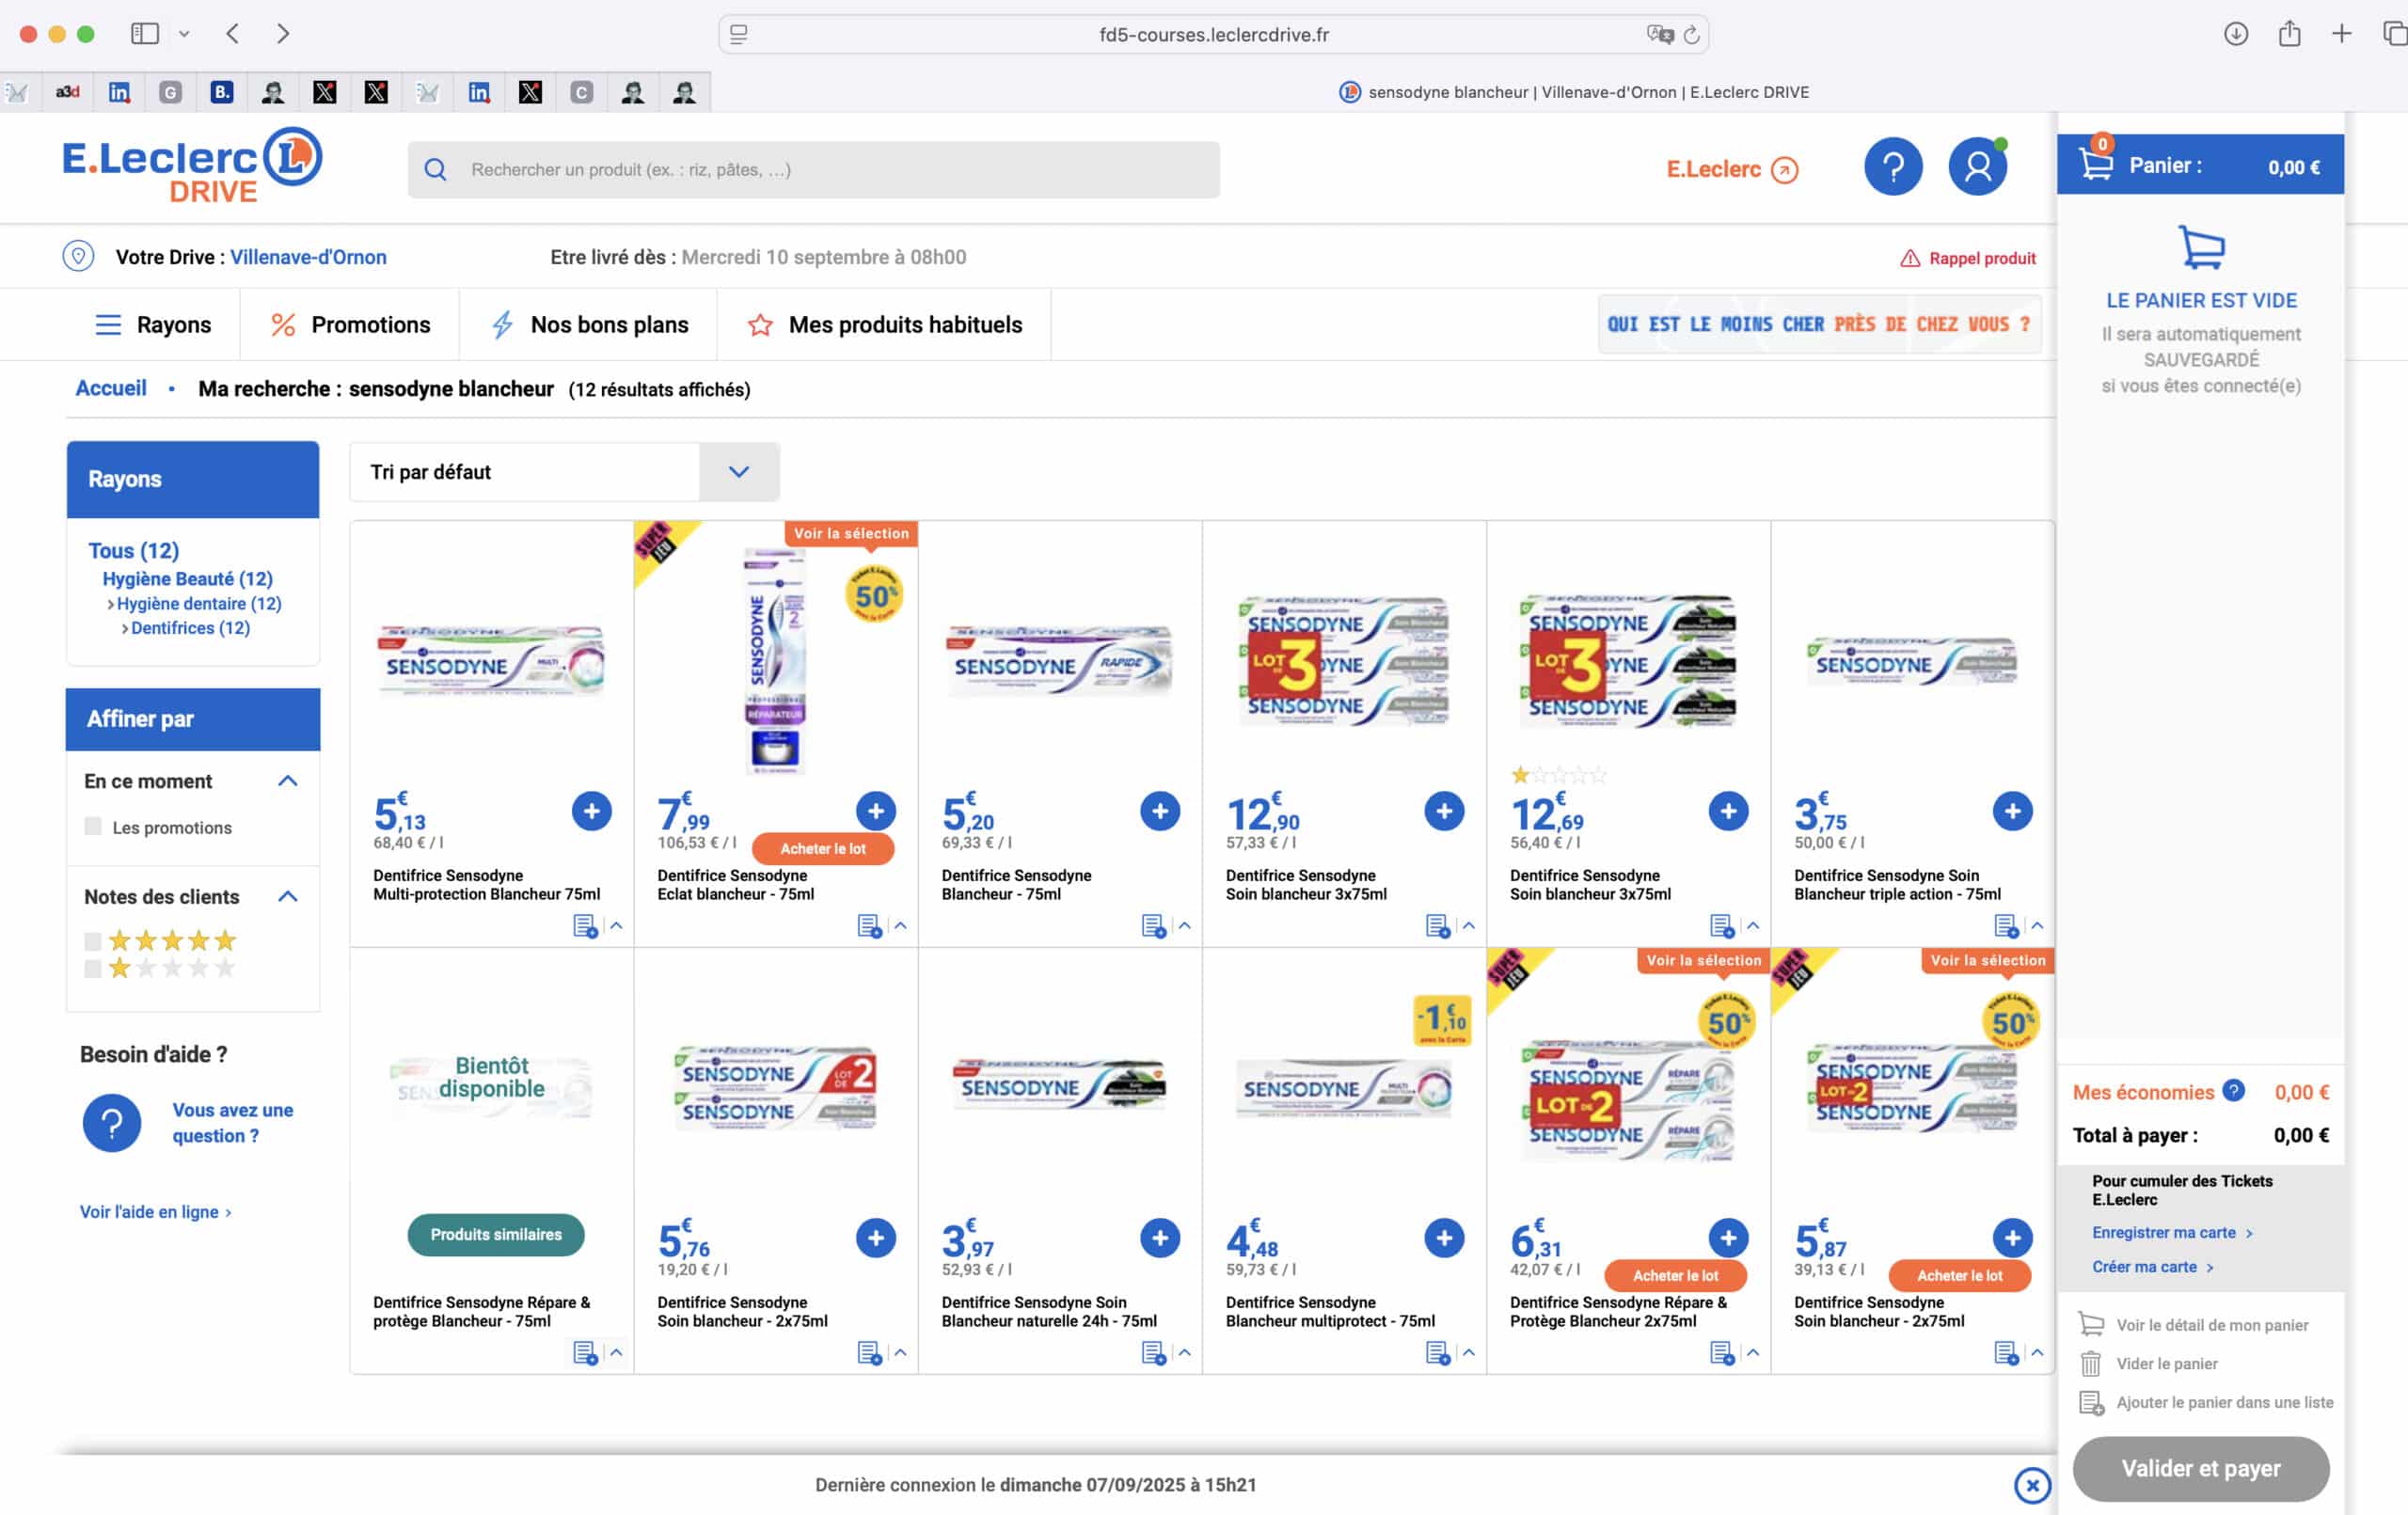Open the Sensodyne Eclat blancheur product image
Screen dimensions: 2408x1515
pos(775,660)
